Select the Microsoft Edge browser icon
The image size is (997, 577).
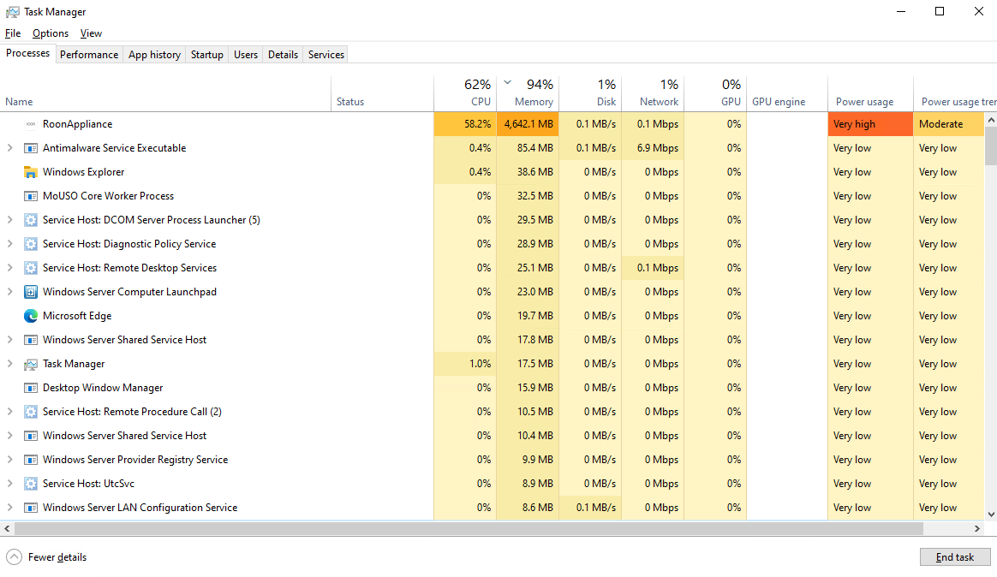[31, 316]
